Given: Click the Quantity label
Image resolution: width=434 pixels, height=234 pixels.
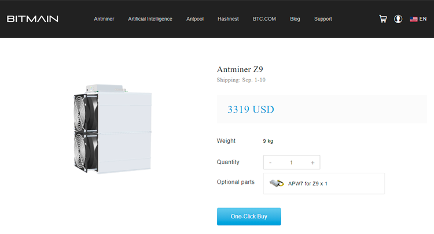Looking at the screenshot, I should pos(228,162).
